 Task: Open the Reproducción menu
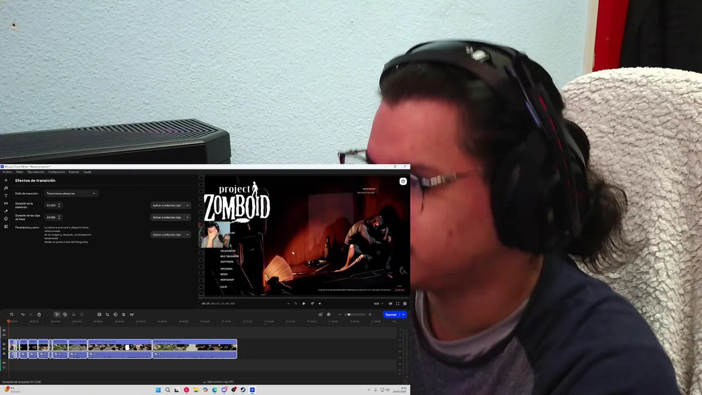36,172
